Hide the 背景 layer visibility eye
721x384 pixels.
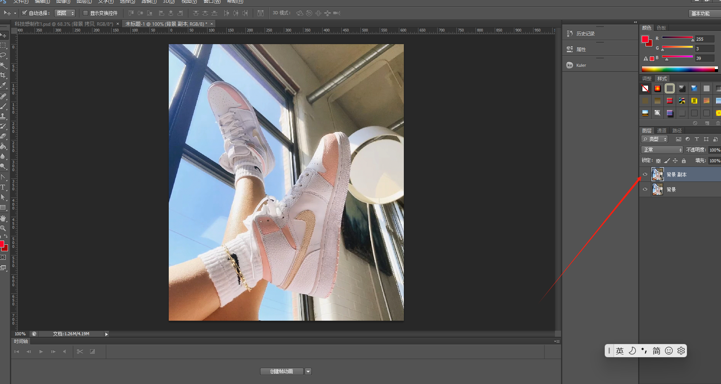[645, 190]
